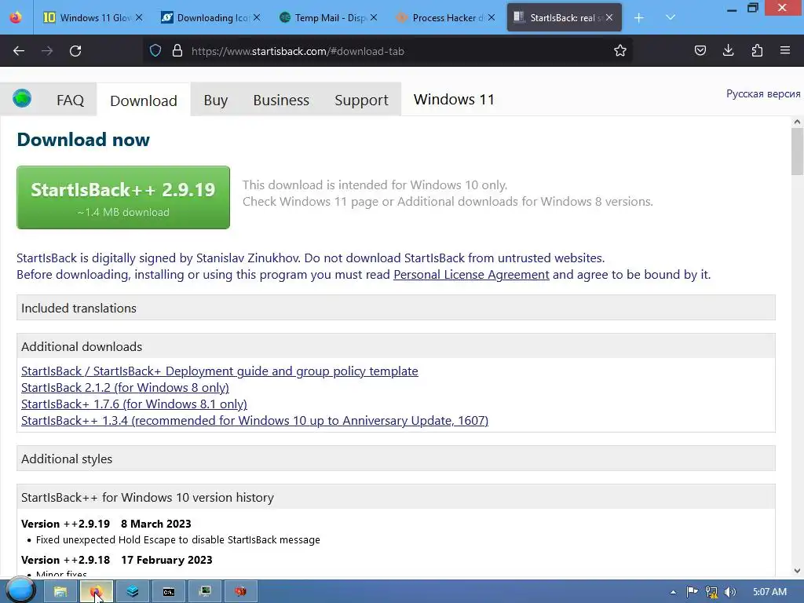Open the Extensions puzzle icon
Image resolution: width=804 pixels, height=603 pixels.
(x=757, y=51)
